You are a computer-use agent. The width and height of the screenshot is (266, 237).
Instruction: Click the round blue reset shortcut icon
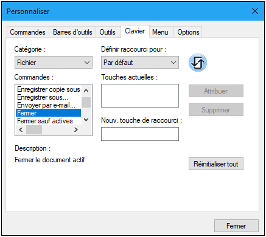(x=198, y=63)
